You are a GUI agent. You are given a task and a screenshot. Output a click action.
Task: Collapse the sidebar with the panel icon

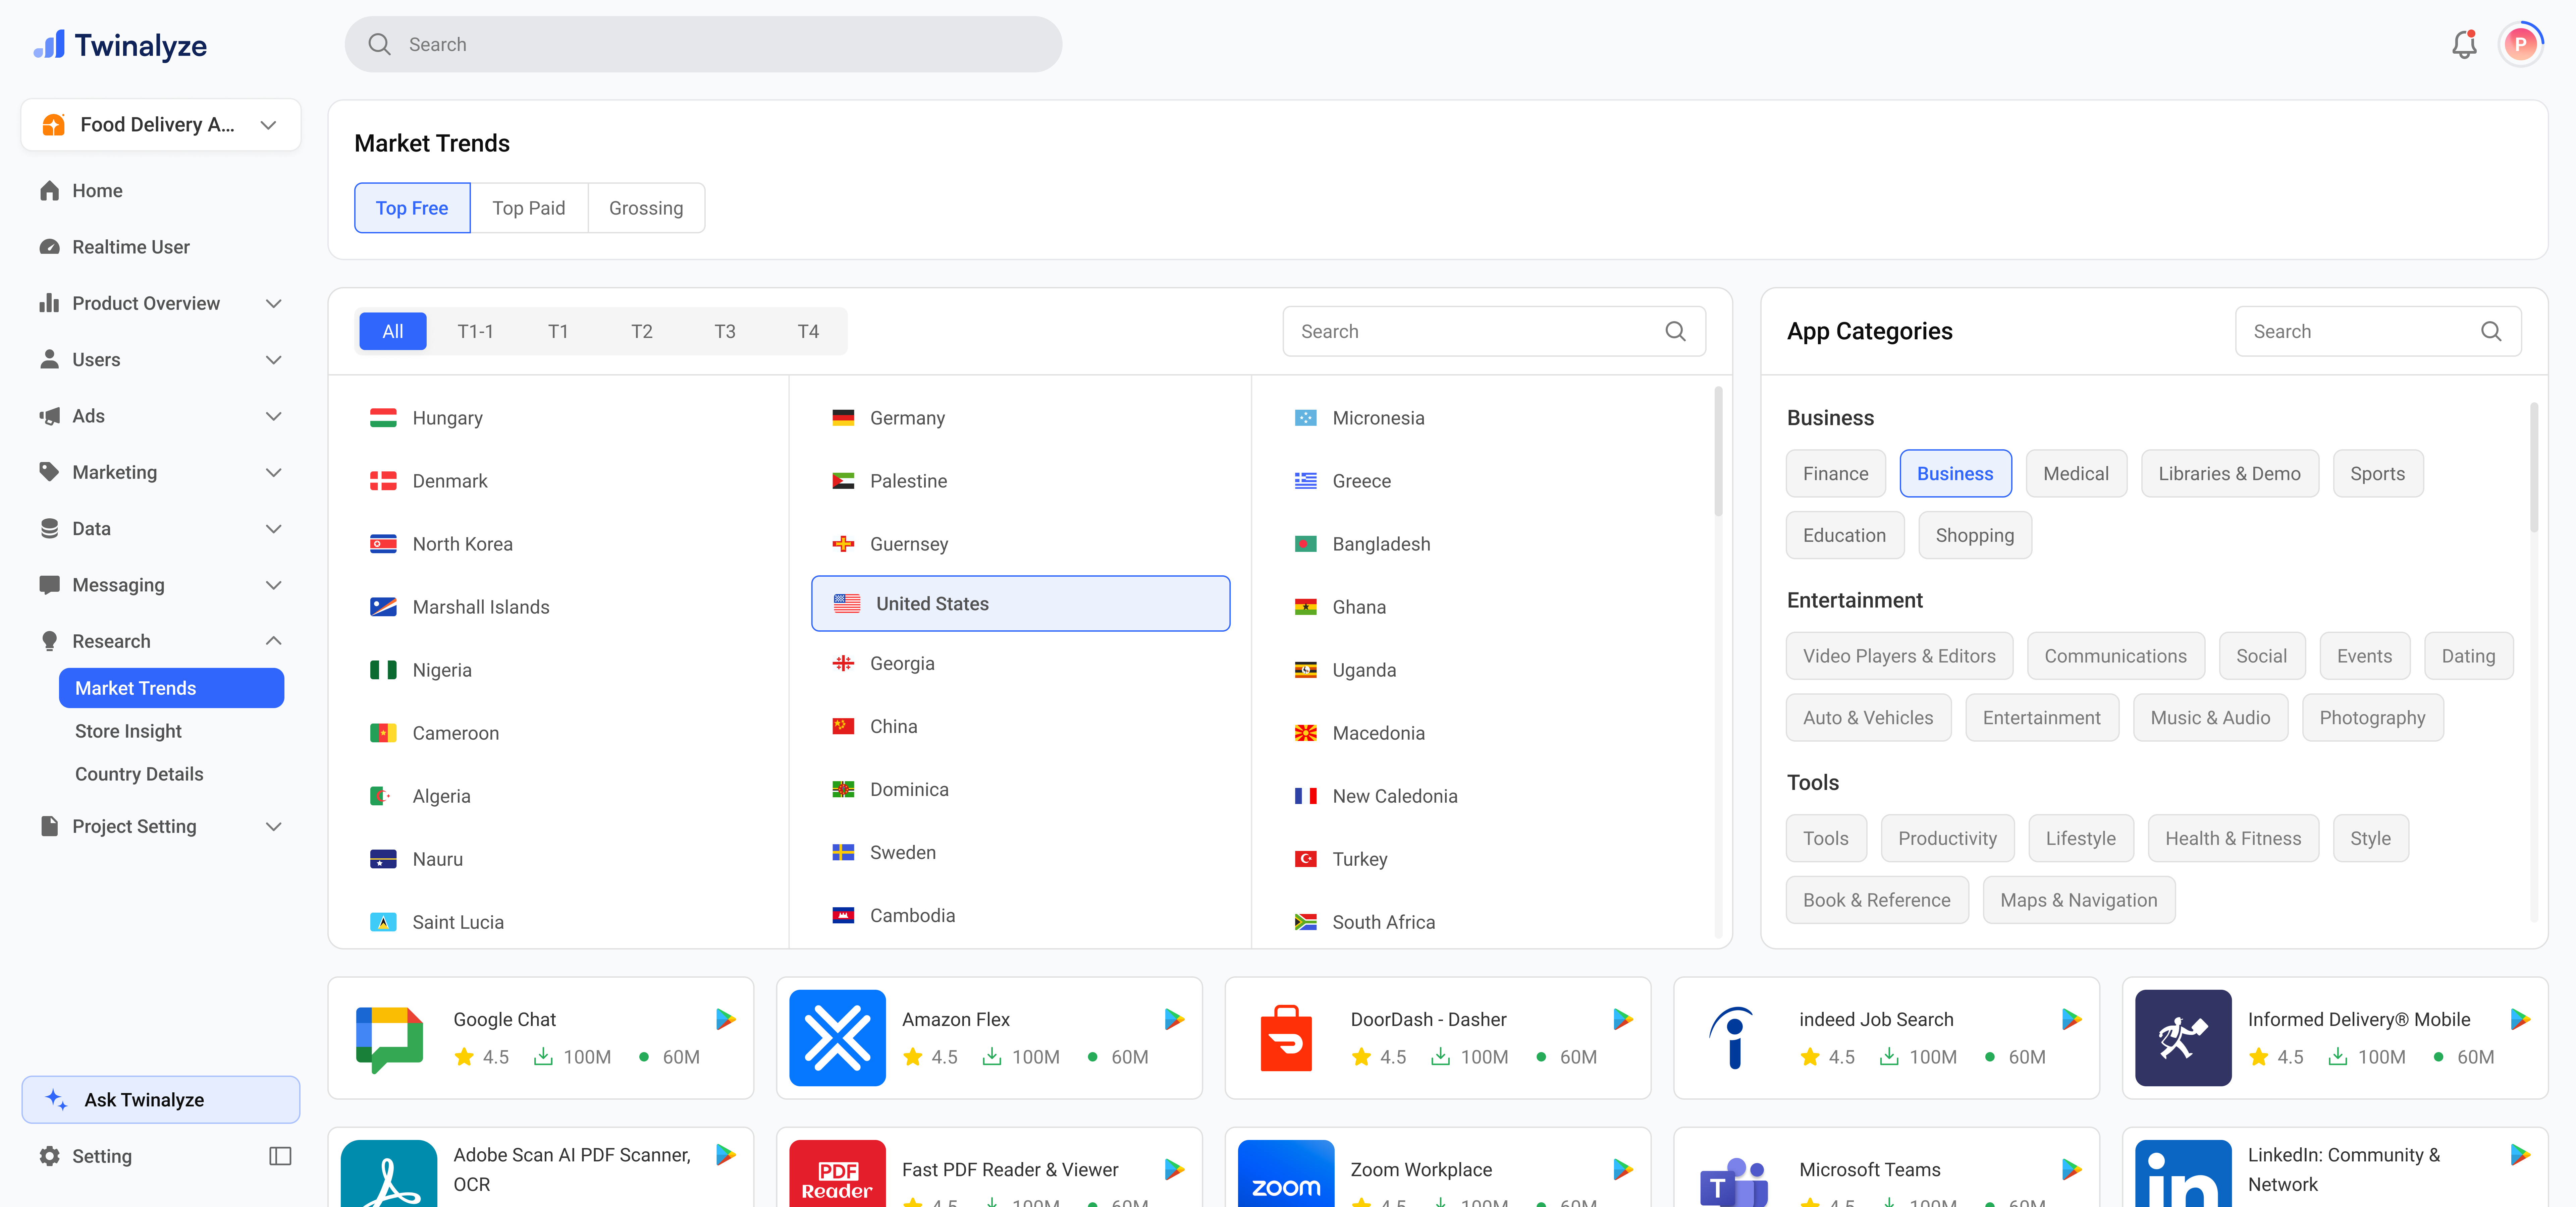[x=280, y=1156]
